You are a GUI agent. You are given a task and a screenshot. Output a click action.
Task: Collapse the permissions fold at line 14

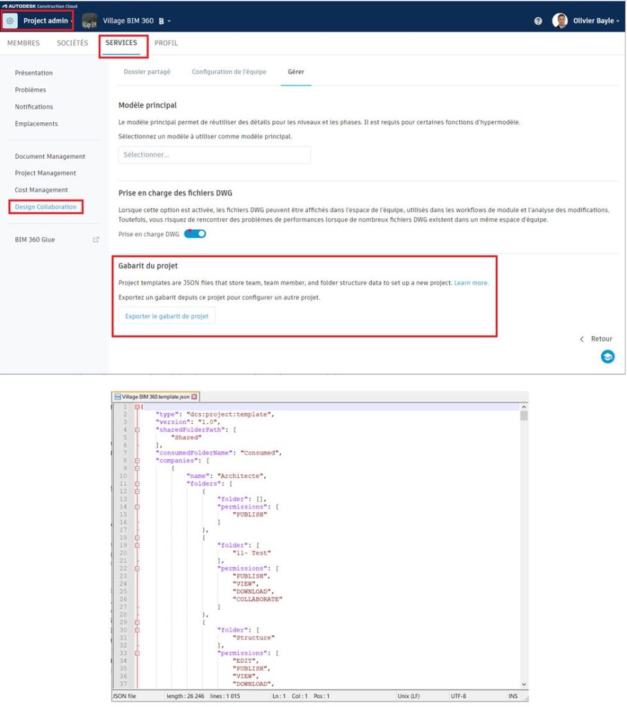137,507
